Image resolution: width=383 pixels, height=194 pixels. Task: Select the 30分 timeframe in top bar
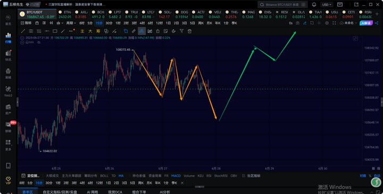point(109,23)
